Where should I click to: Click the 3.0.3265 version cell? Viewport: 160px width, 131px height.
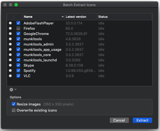coord(73,60)
